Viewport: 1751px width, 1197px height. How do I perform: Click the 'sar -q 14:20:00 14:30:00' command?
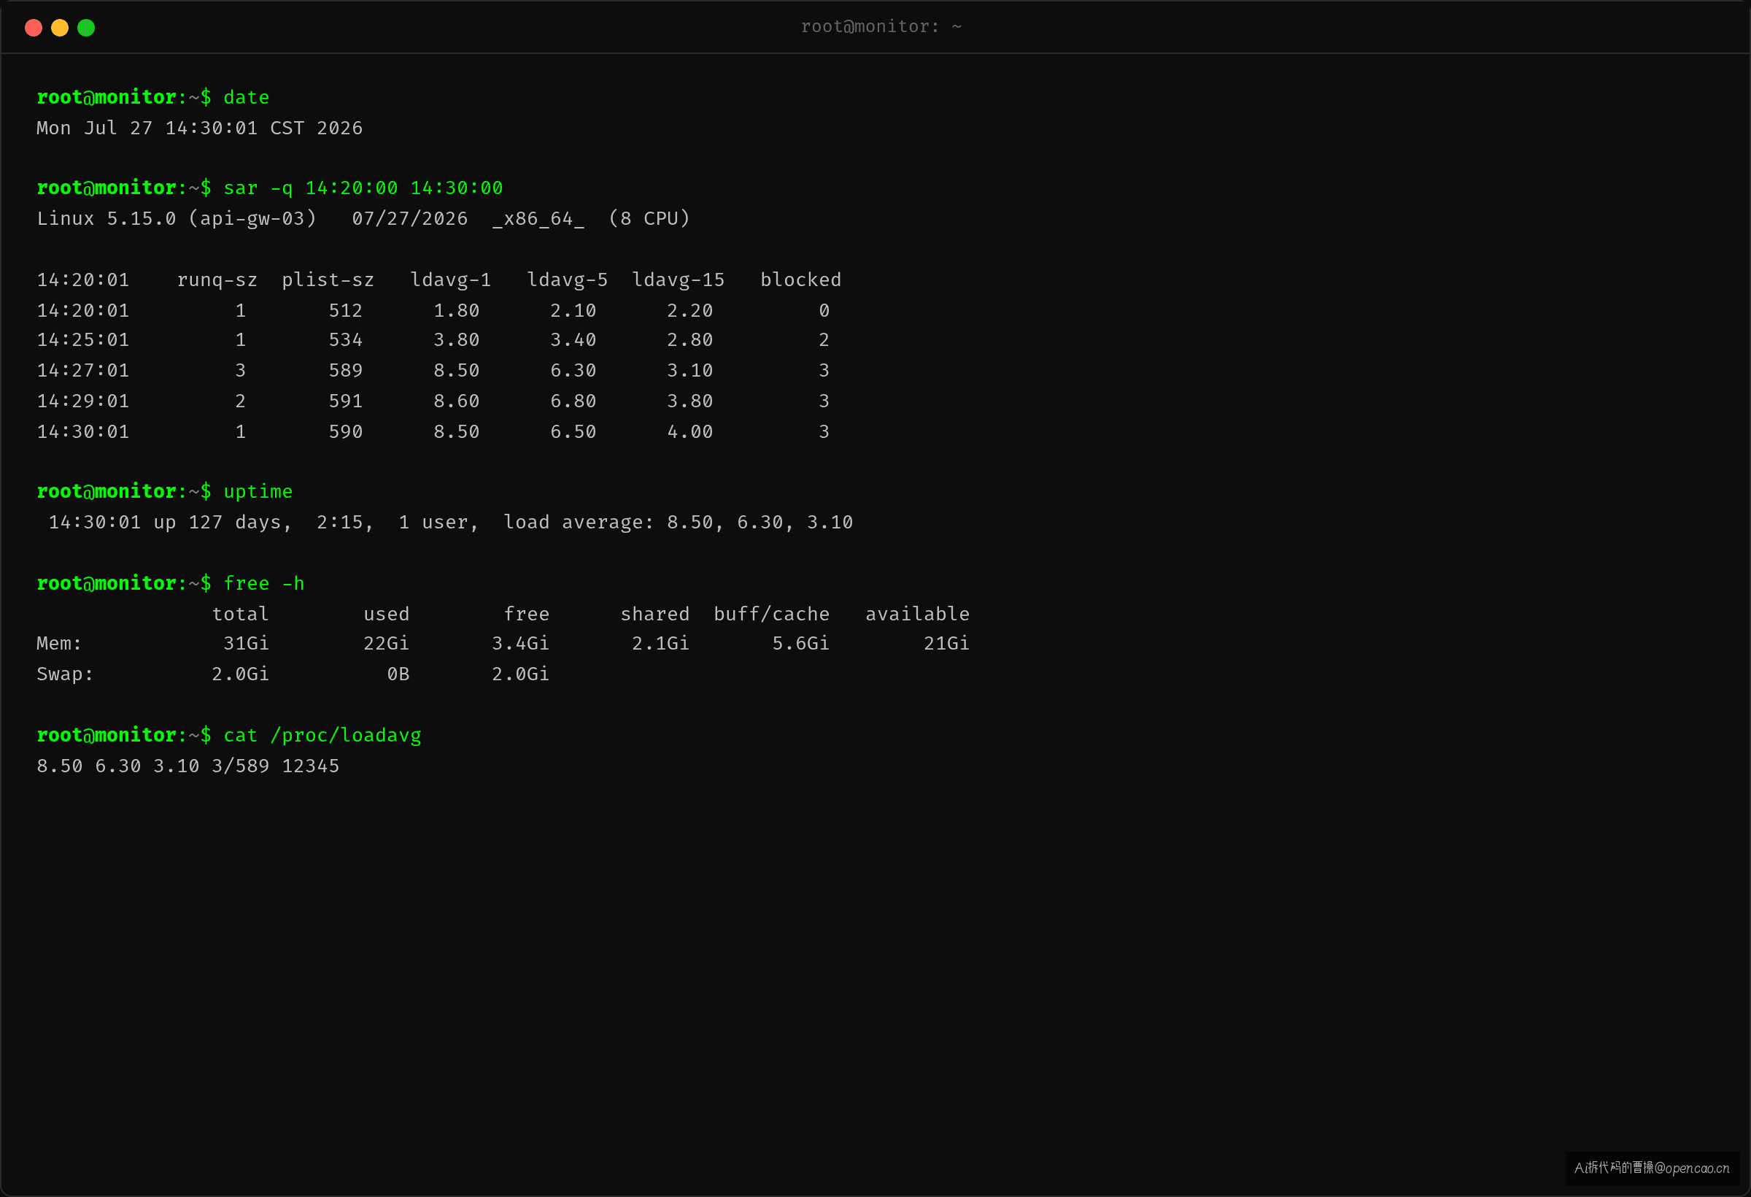(363, 188)
